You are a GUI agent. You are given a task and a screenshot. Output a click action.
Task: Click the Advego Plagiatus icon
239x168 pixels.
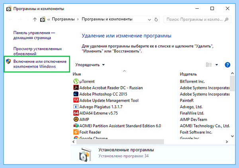click(76, 107)
